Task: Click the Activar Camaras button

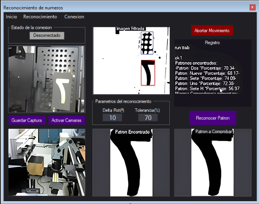Action: 66,120
